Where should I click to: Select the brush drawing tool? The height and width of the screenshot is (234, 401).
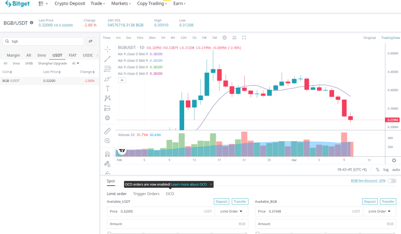coord(107,79)
